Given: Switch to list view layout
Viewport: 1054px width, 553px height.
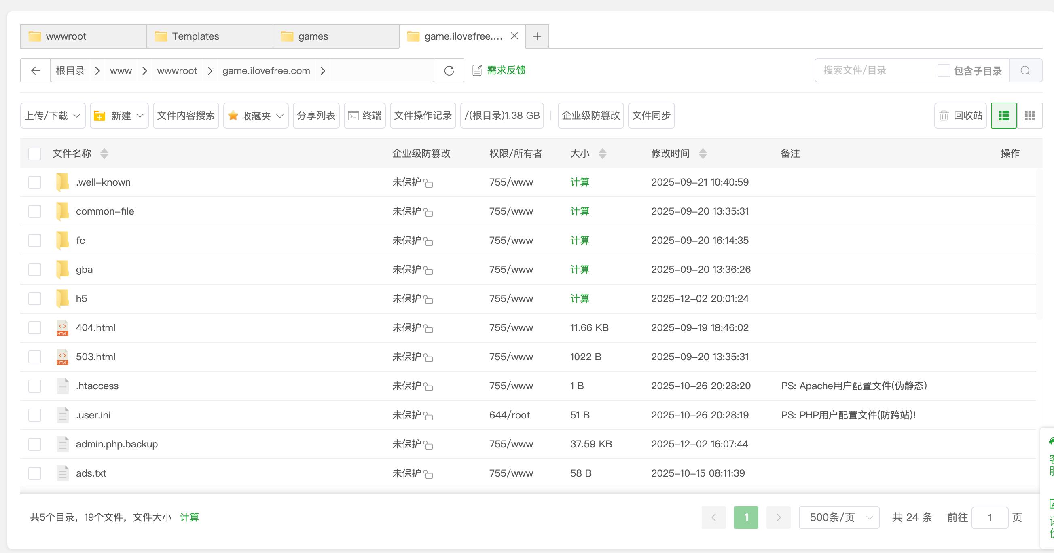Looking at the screenshot, I should 1003,116.
